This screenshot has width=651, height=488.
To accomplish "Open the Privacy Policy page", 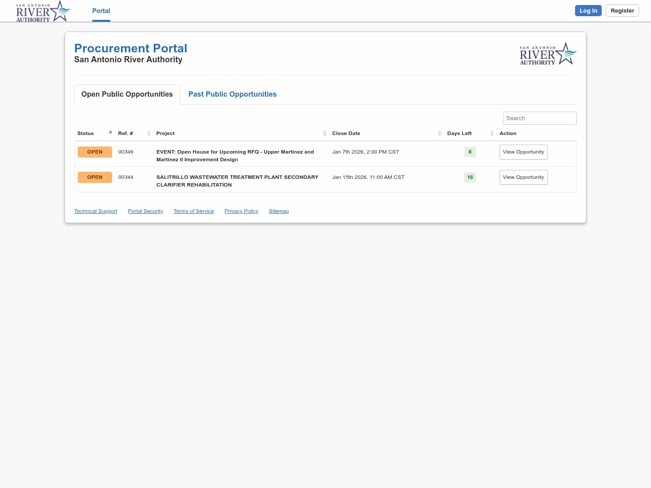I will [241, 211].
